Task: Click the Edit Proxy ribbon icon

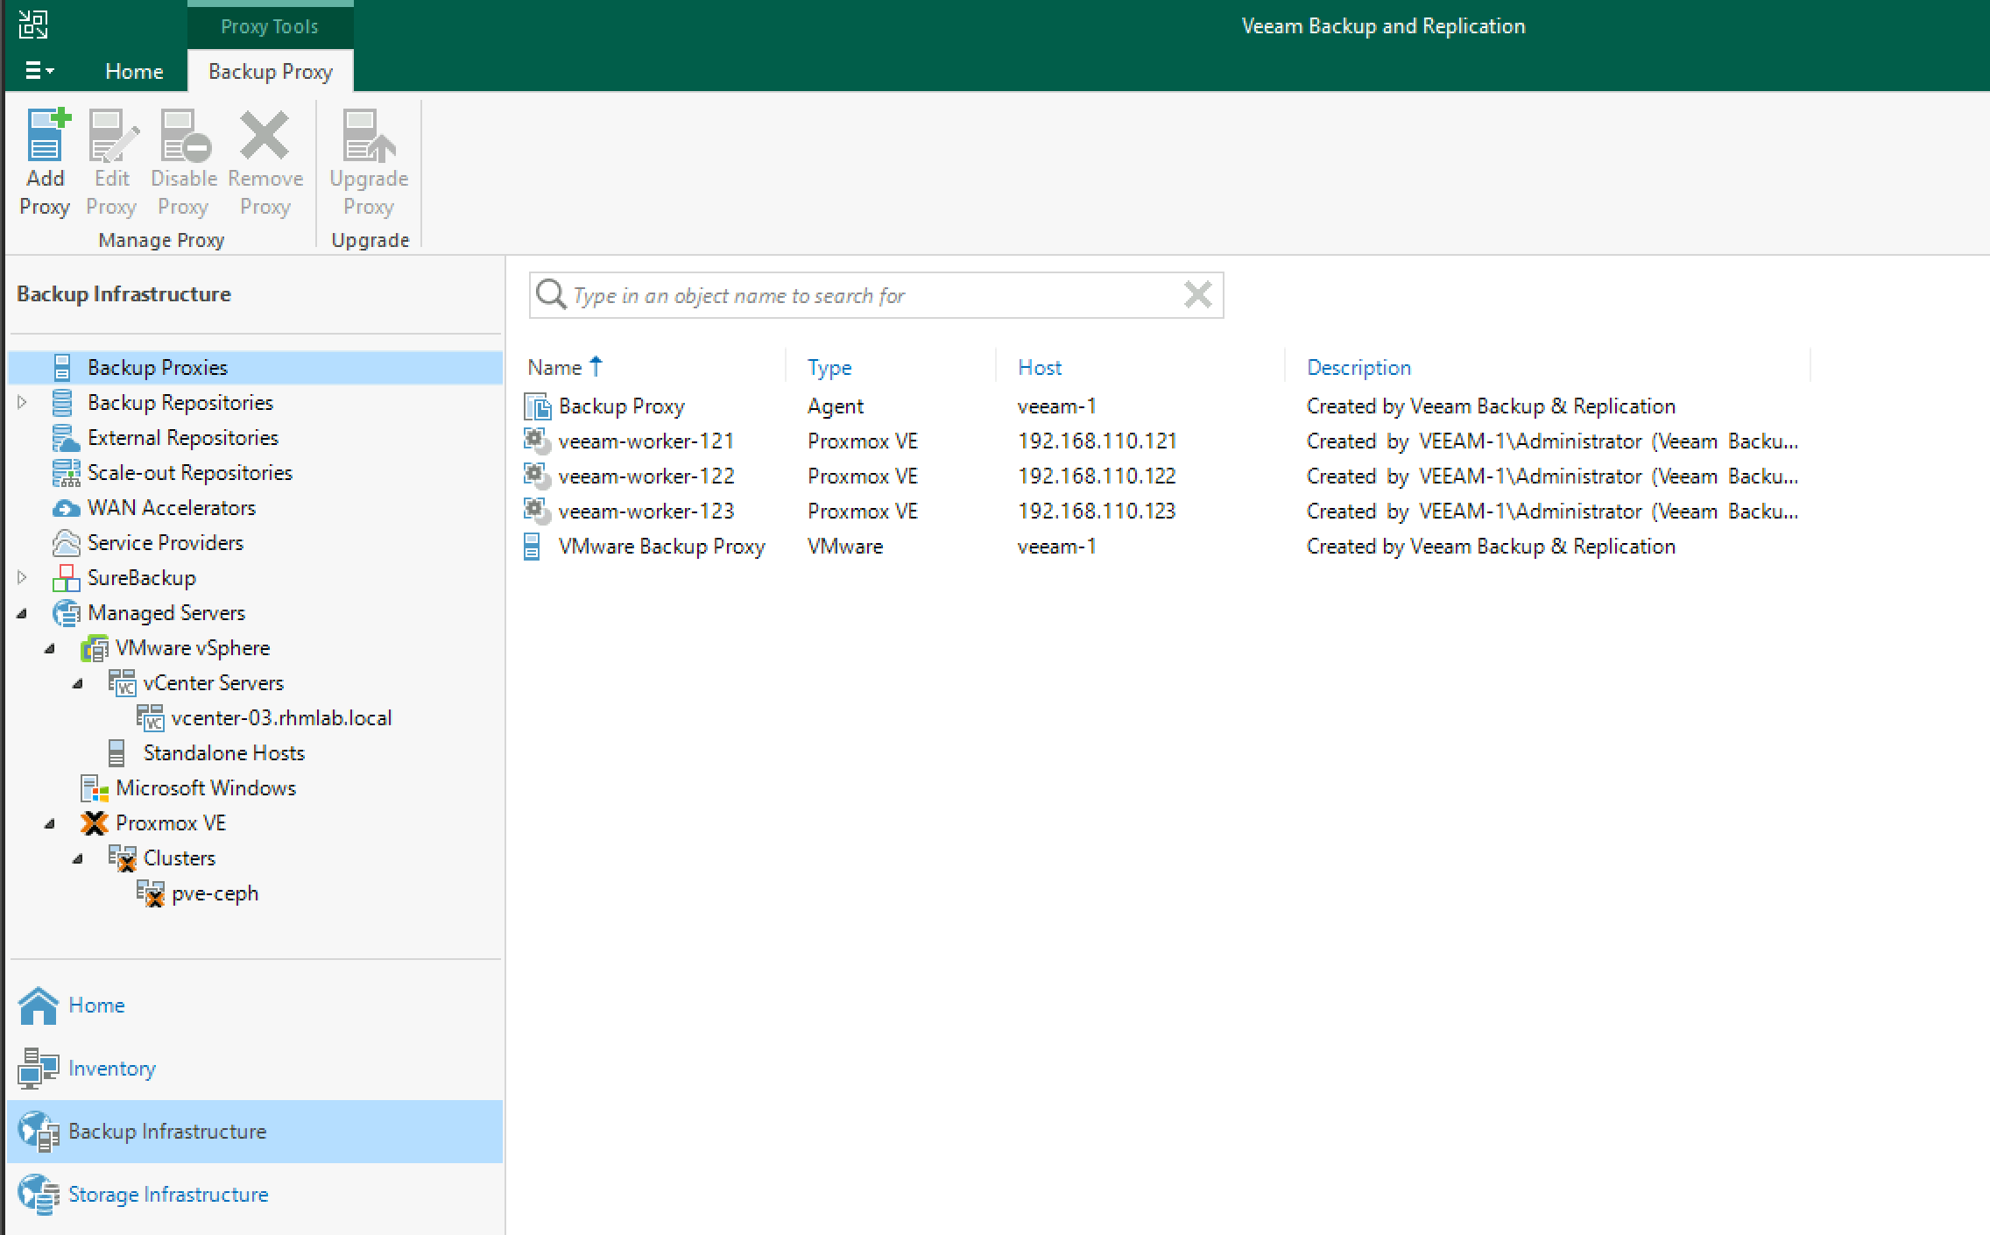Action: tap(112, 135)
